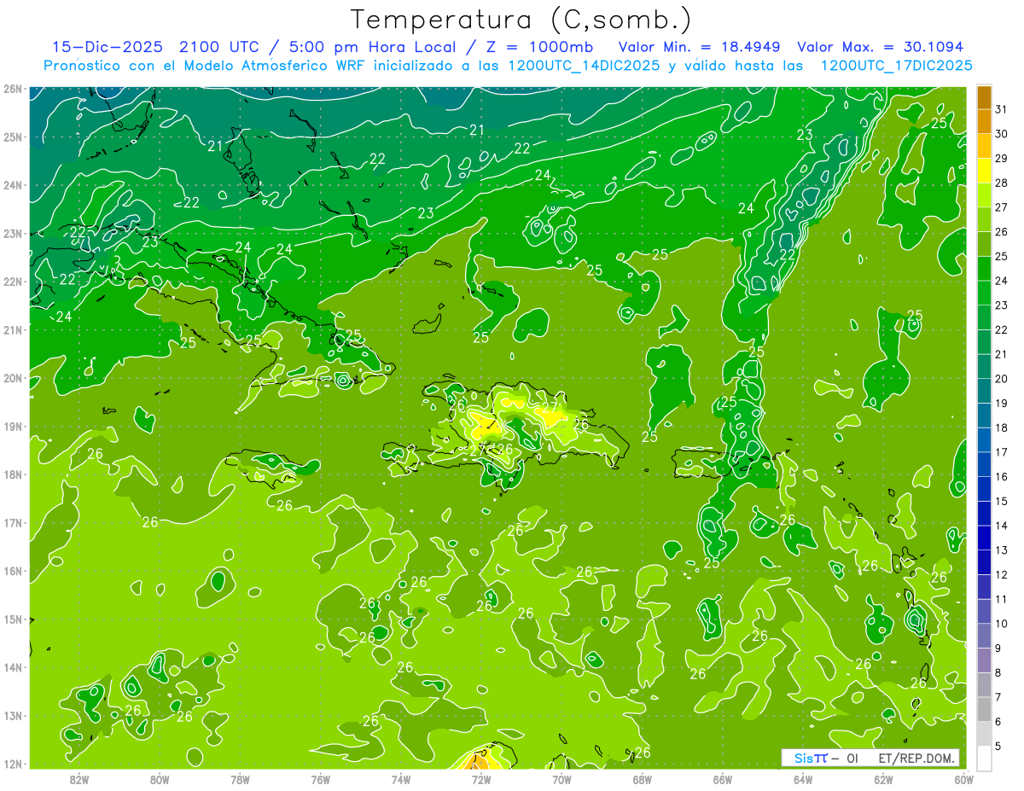Click the title "Temperatura (C,somb.)"
1024x791 pixels.
click(x=521, y=20)
